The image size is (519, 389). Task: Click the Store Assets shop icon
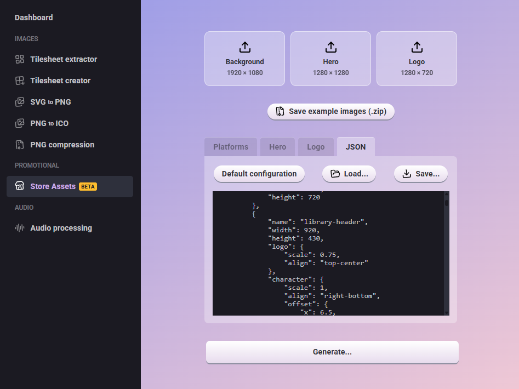click(x=20, y=186)
